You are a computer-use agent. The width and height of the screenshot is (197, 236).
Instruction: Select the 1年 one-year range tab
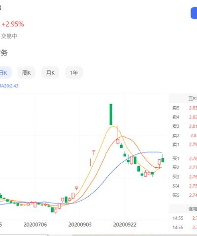(x=74, y=73)
